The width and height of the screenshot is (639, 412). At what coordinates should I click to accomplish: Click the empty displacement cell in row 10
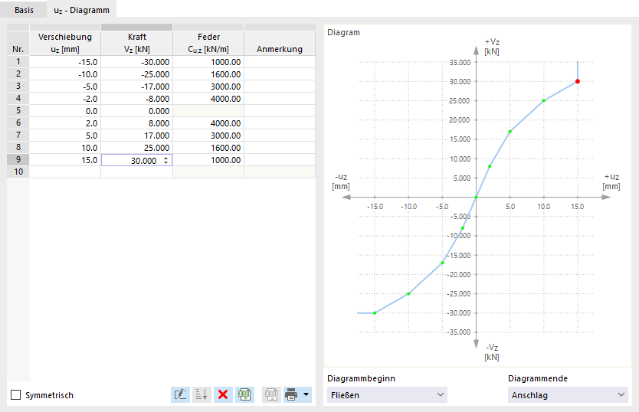[x=65, y=172]
